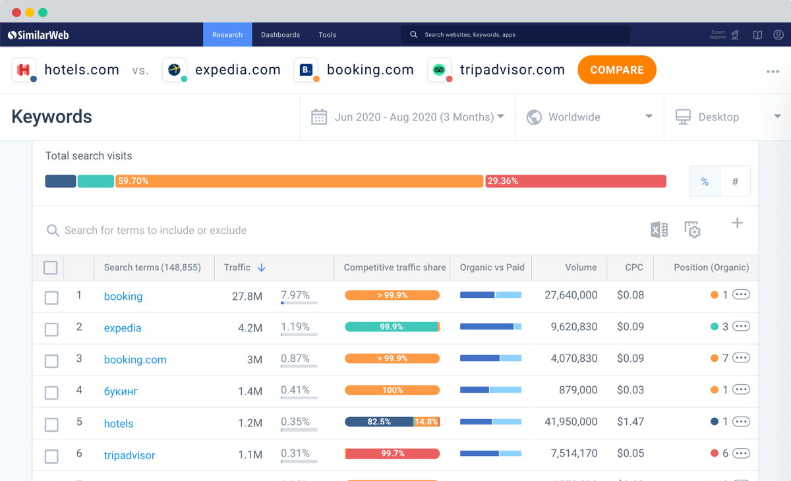
Task: Open the Worldwide country dropdown
Action: [589, 117]
